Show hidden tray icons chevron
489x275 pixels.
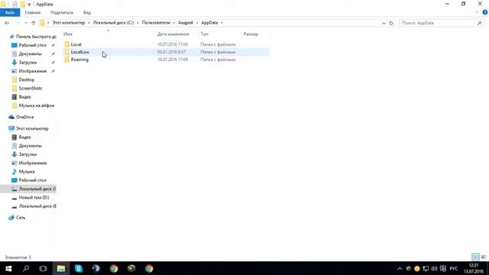pos(400,269)
